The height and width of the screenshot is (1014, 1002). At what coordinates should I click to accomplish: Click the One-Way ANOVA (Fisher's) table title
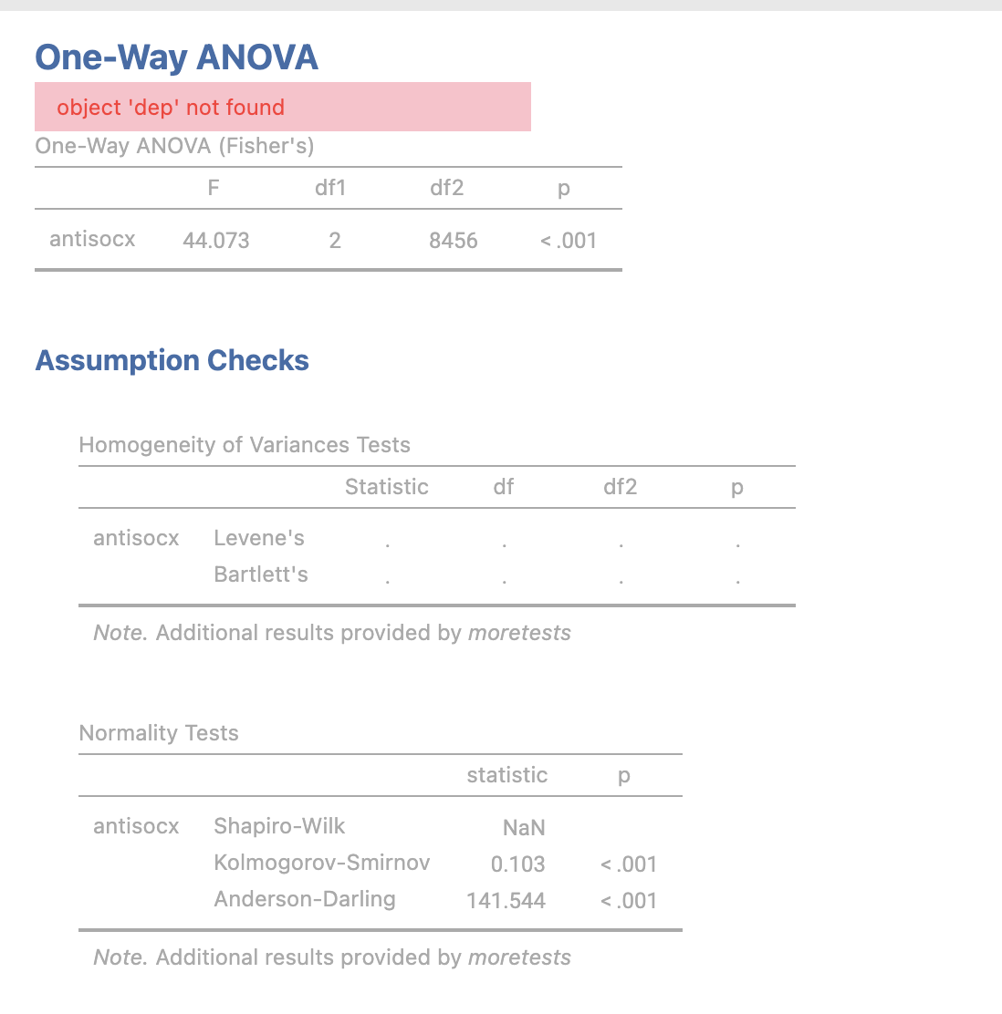coord(175,146)
